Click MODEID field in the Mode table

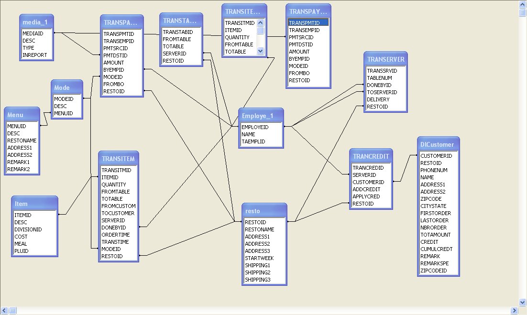coord(64,99)
